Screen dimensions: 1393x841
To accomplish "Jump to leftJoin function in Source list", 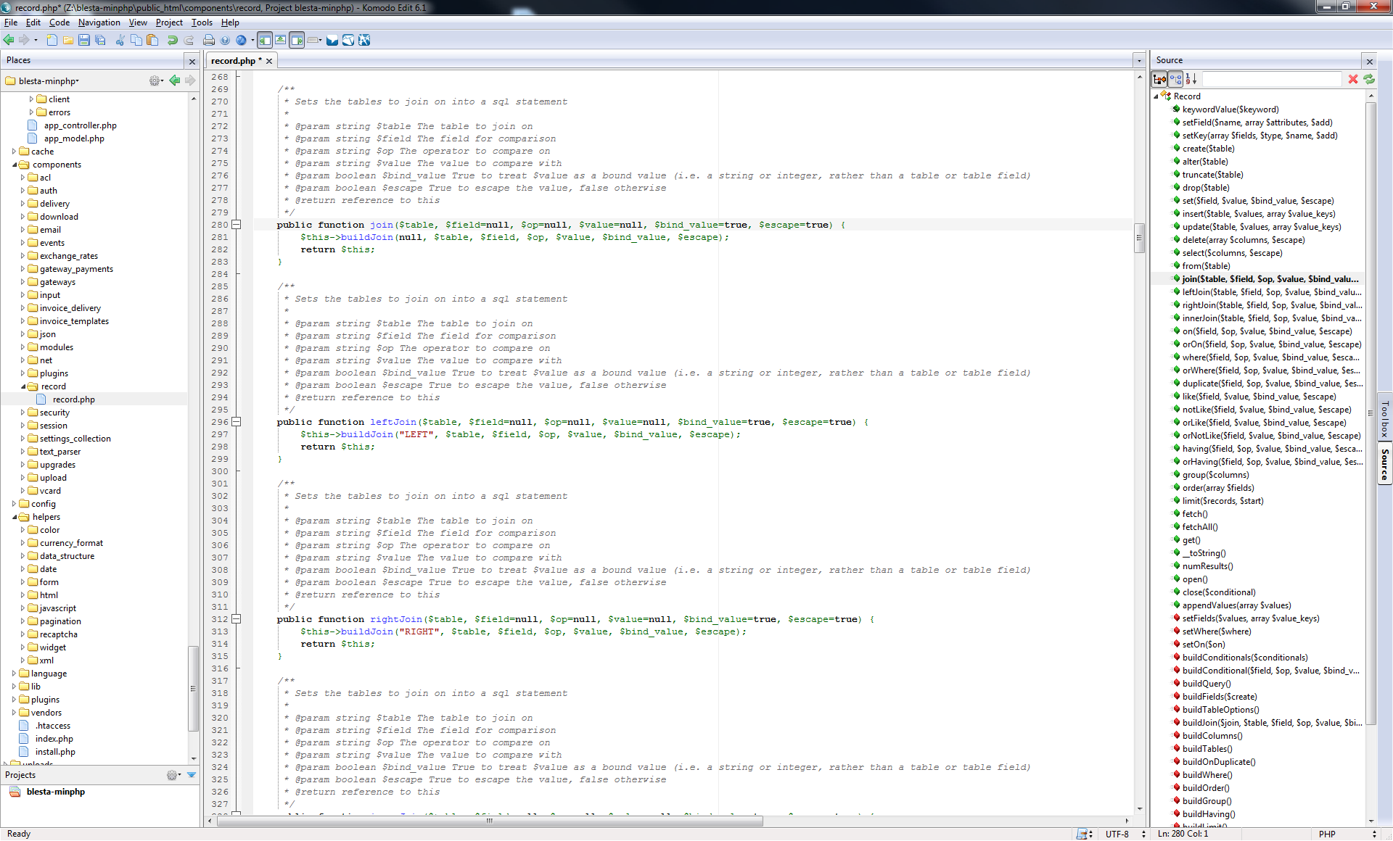I will (1270, 292).
